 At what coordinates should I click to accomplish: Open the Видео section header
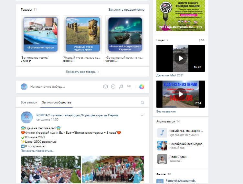tap(161, 40)
